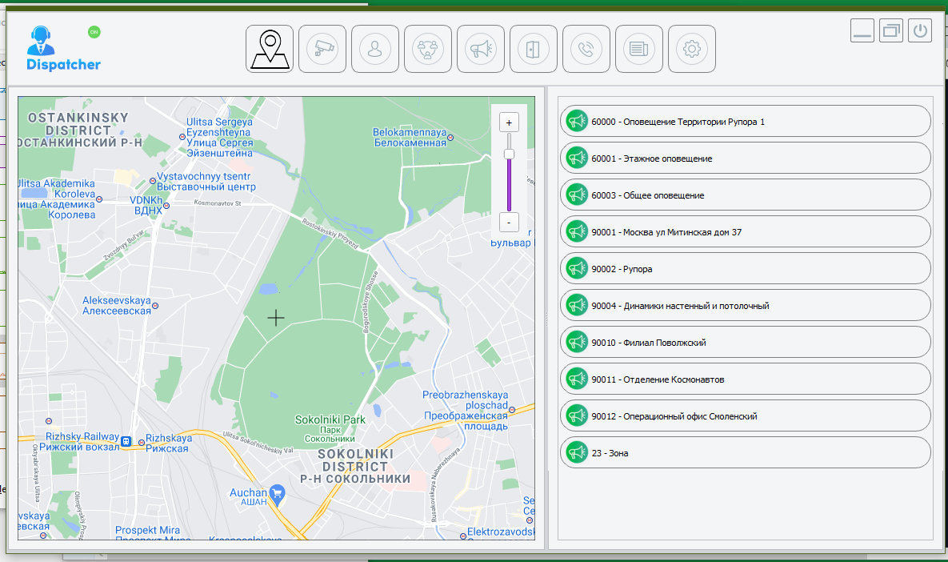Viewport: 948px width, 562px height.
Task: Open the user groups section
Action: coord(428,49)
